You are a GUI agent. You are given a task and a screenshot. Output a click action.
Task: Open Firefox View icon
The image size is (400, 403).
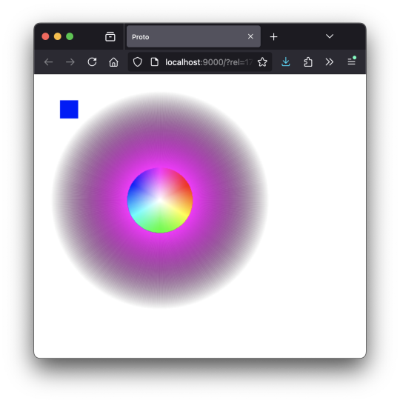click(x=110, y=37)
